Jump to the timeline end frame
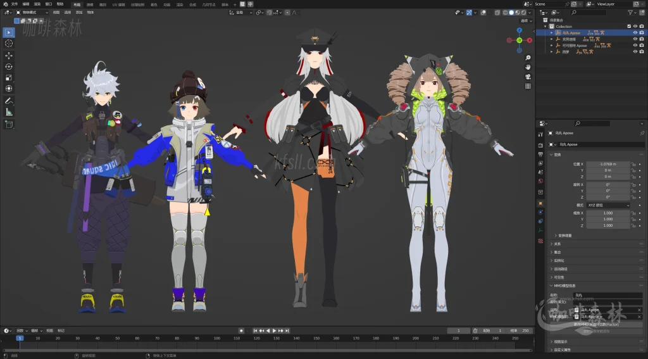The width and height of the screenshot is (648, 359). point(287,331)
